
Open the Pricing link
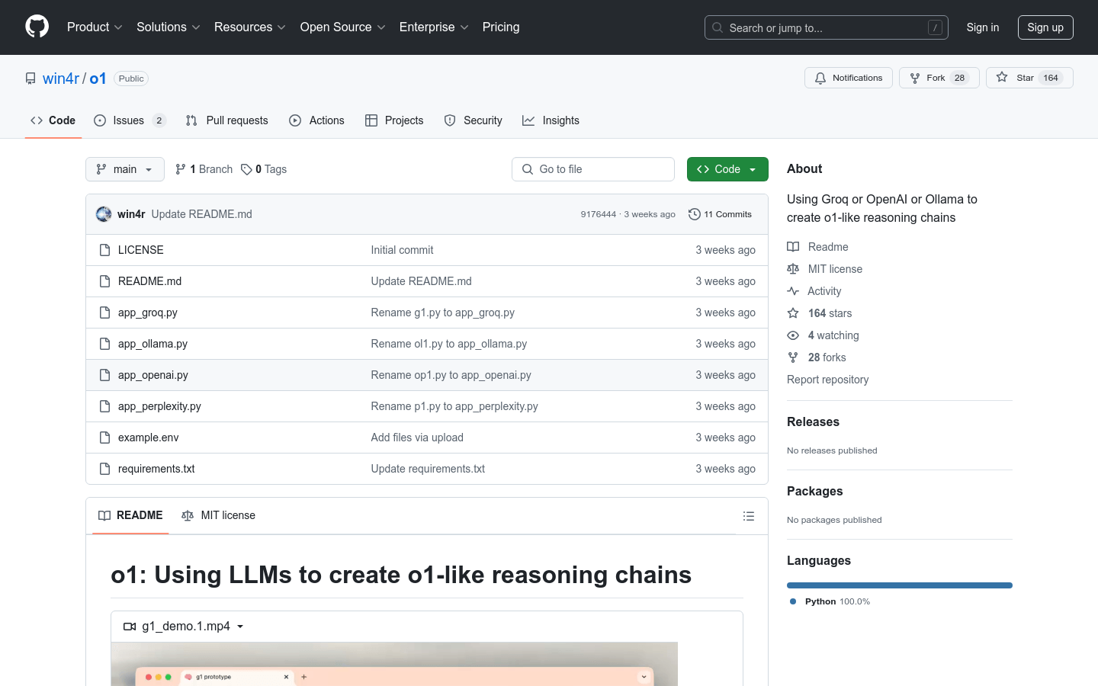pyautogui.click(x=501, y=27)
